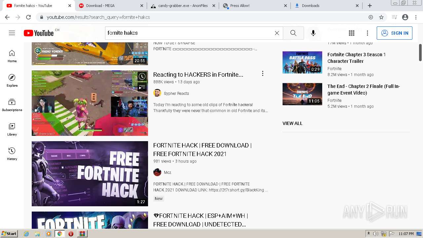Click the 11:07 PM clock
The height and width of the screenshot is (238, 423).
click(x=406, y=234)
